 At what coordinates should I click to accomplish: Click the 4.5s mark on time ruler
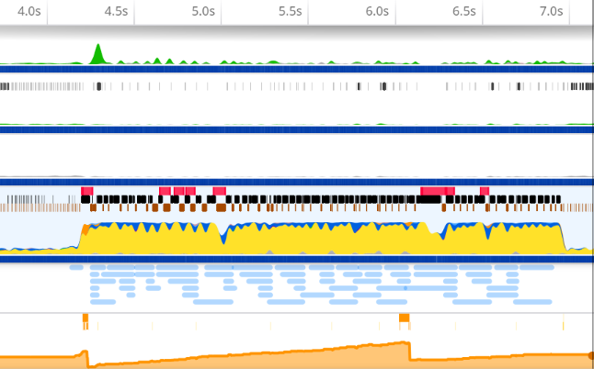tap(116, 11)
